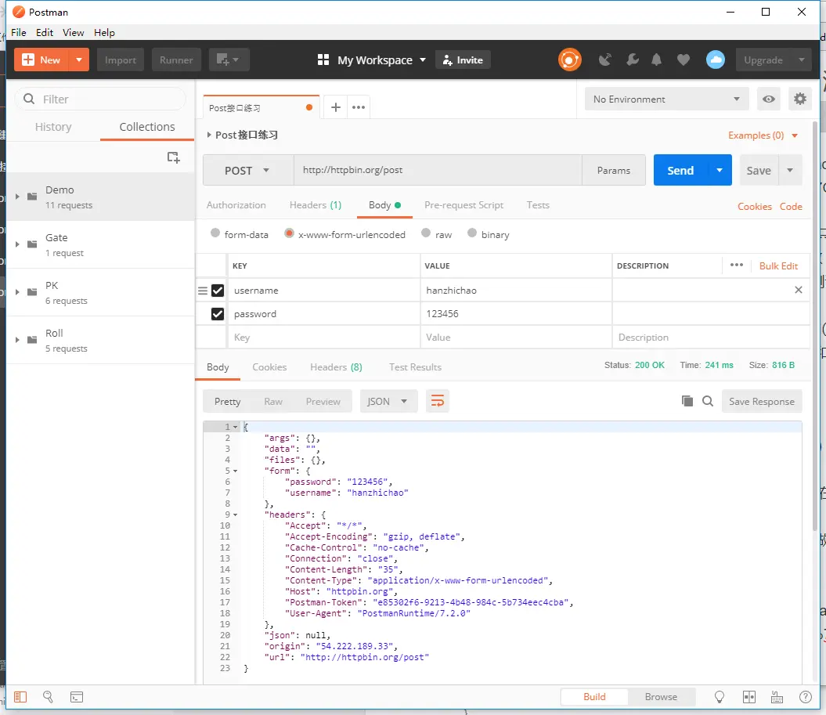Open Pre-request Script tab

coord(463,205)
